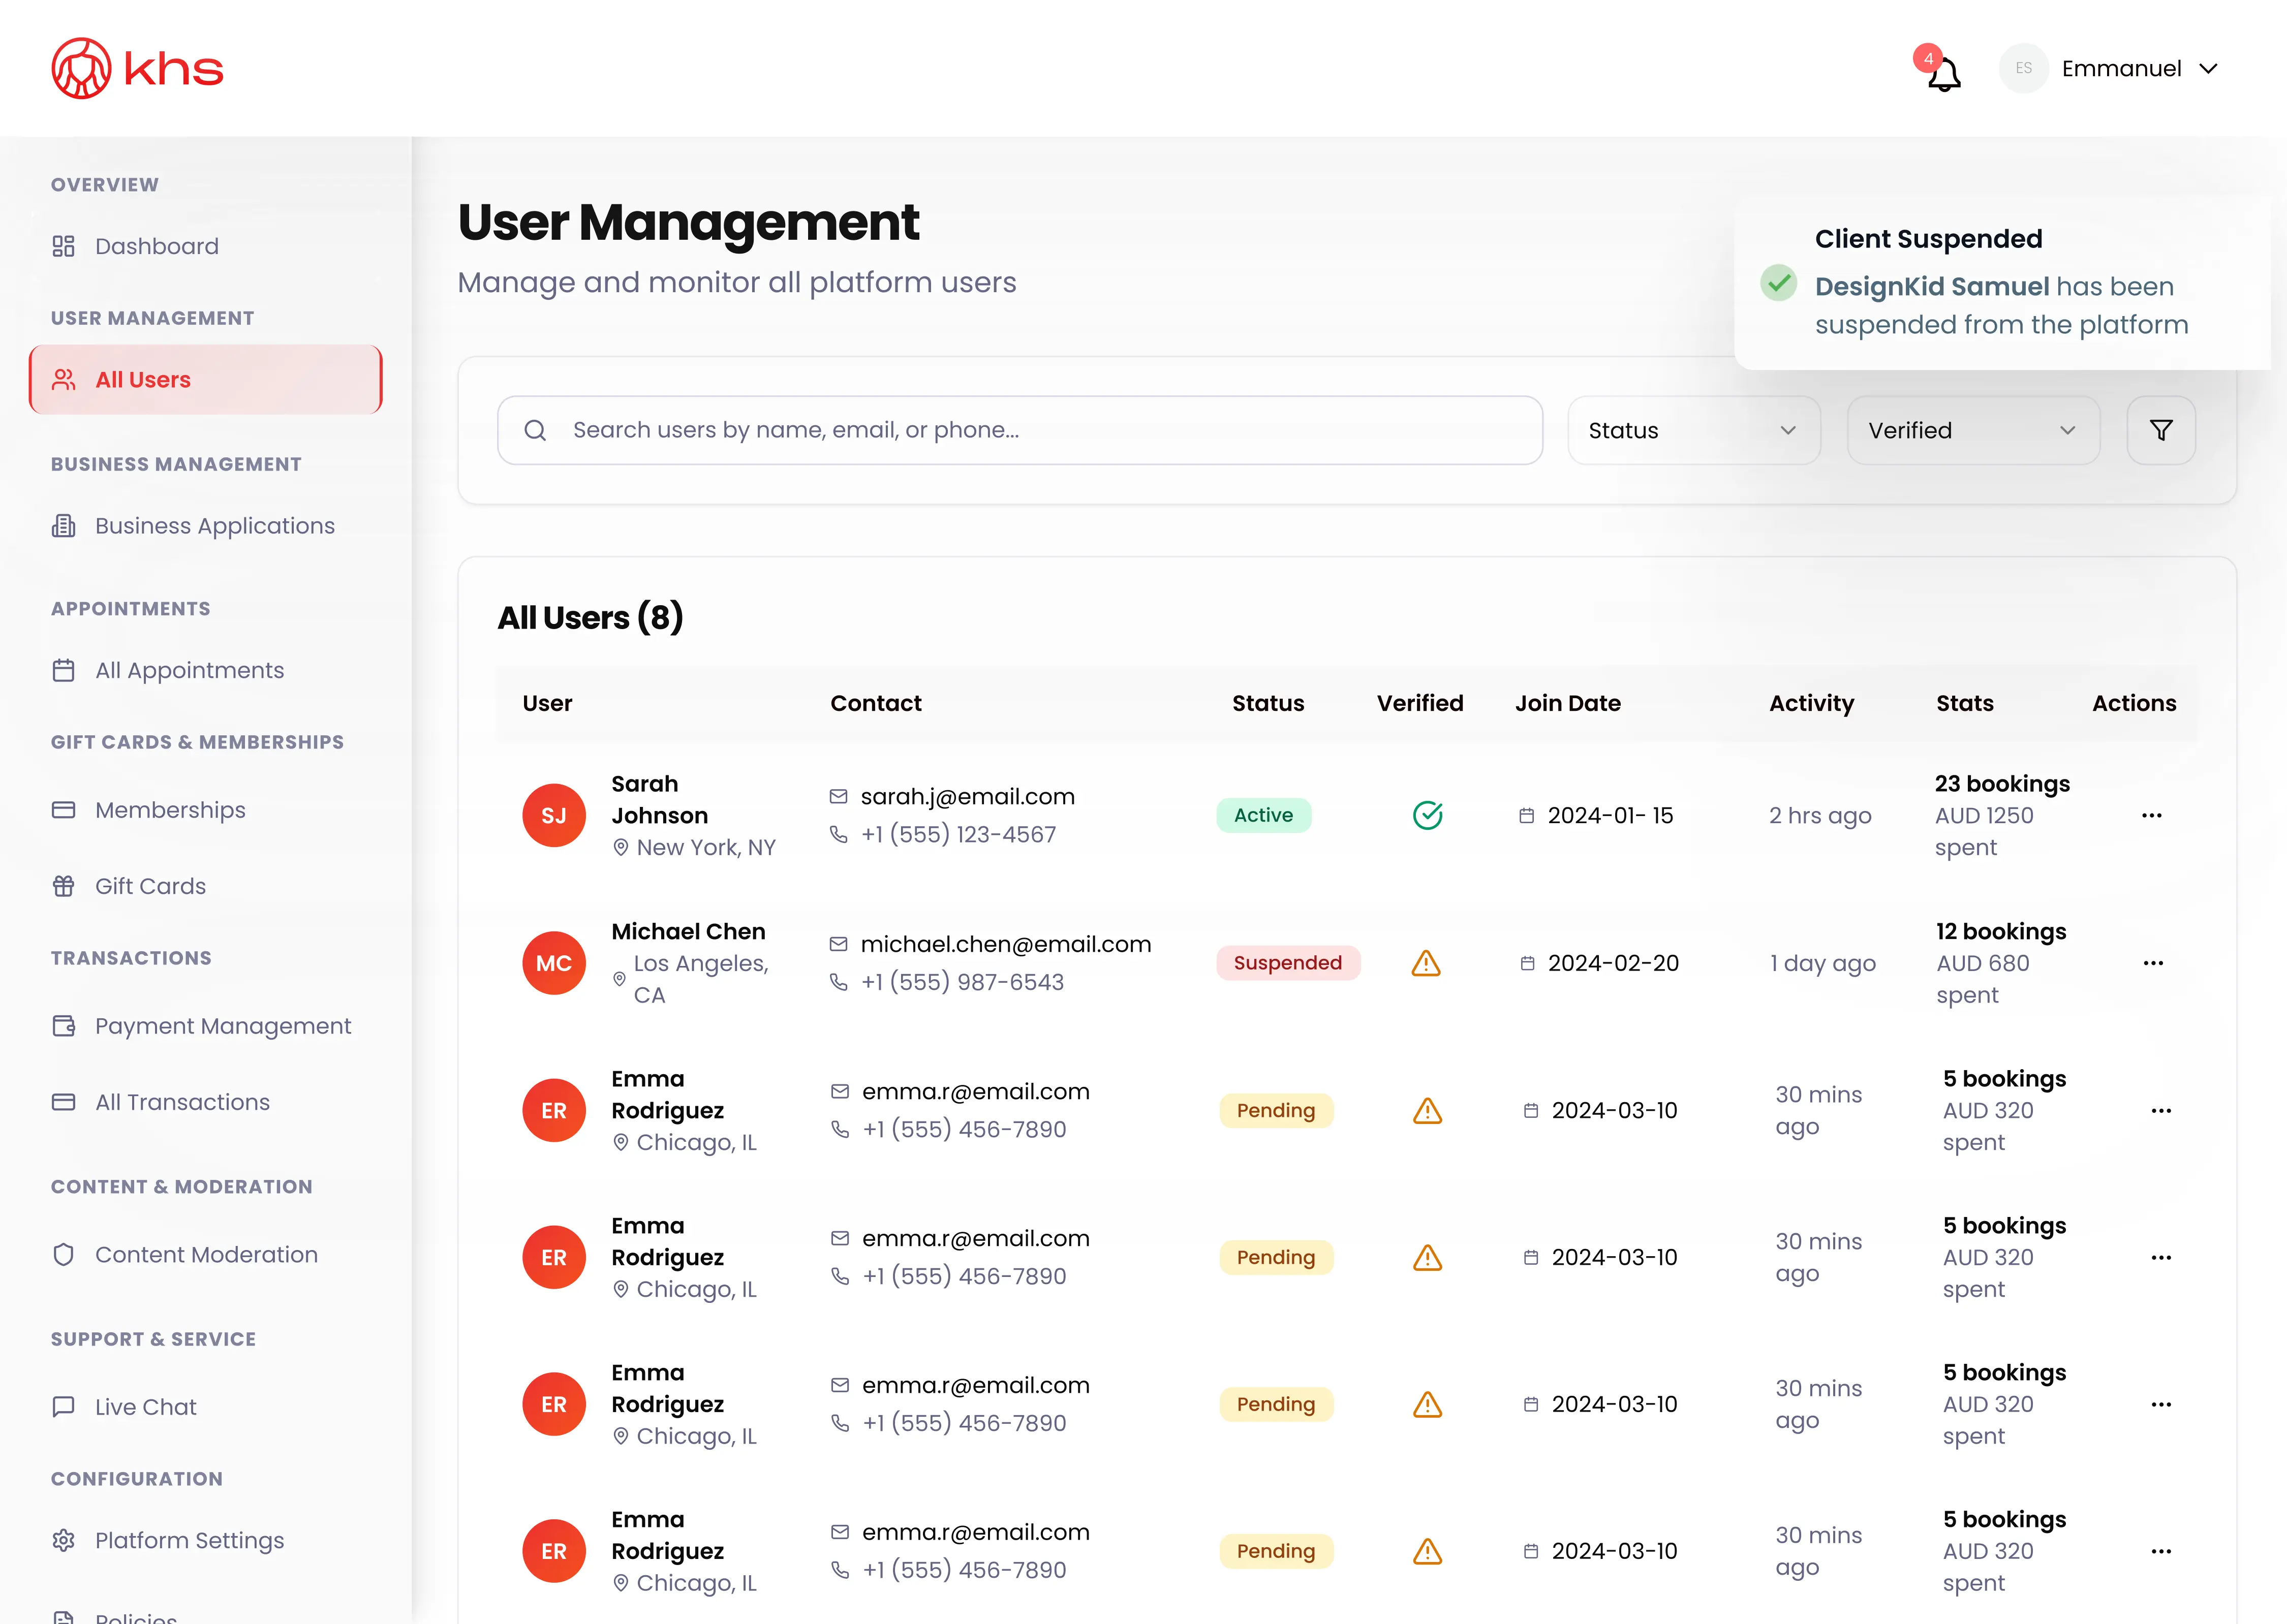Click the Content Moderation shield icon
This screenshot has width=2287, height=1624.
[x=63, y=1254]
